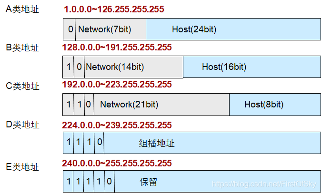Viewport: 321px width, 193px height.
Task: Select the 192.0.0.0~223.255.255.255 range text
Action: (x=117, y=84)
